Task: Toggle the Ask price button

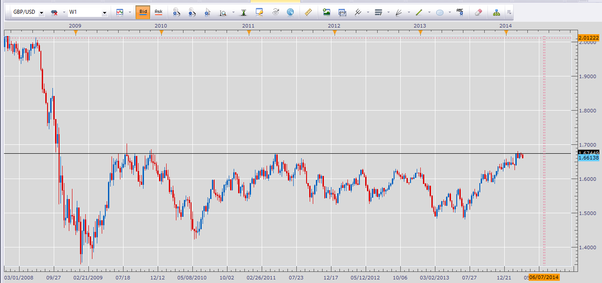Action: 159,12
